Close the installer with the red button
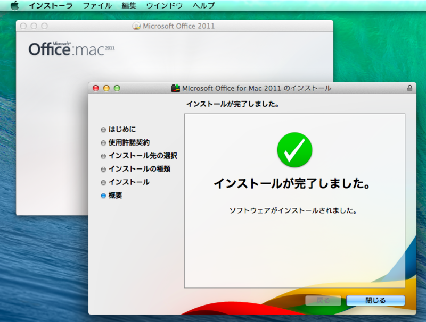This screenshot has height=322, width=426. pos(96,88)
